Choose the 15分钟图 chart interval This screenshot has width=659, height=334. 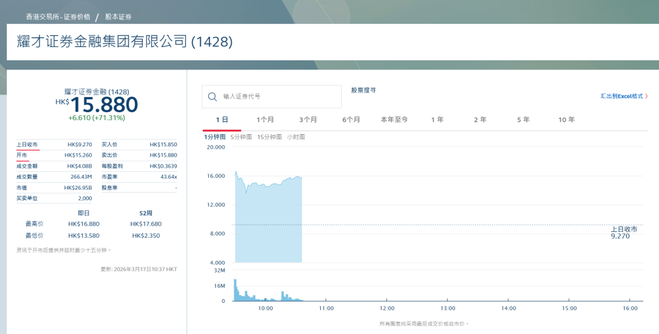(x=269, y=137)
